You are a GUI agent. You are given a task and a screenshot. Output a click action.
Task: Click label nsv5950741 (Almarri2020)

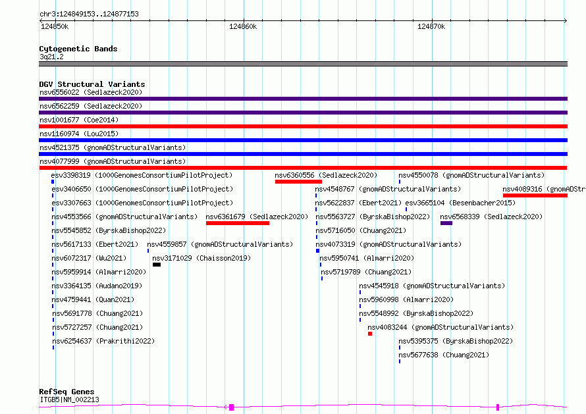coord(367,258)
